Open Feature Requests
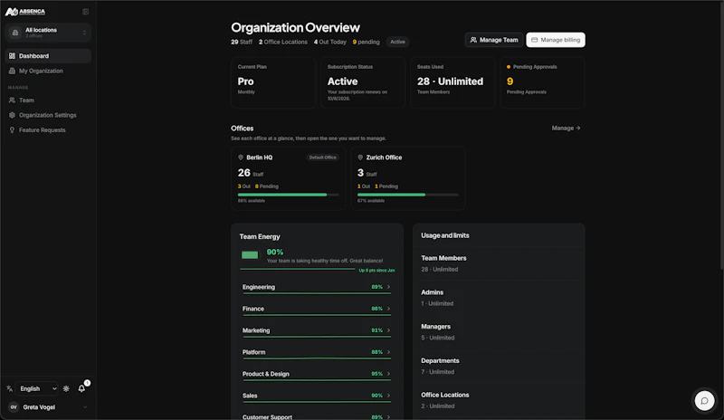The image size is (724, 420). click(x=48, y=129)
